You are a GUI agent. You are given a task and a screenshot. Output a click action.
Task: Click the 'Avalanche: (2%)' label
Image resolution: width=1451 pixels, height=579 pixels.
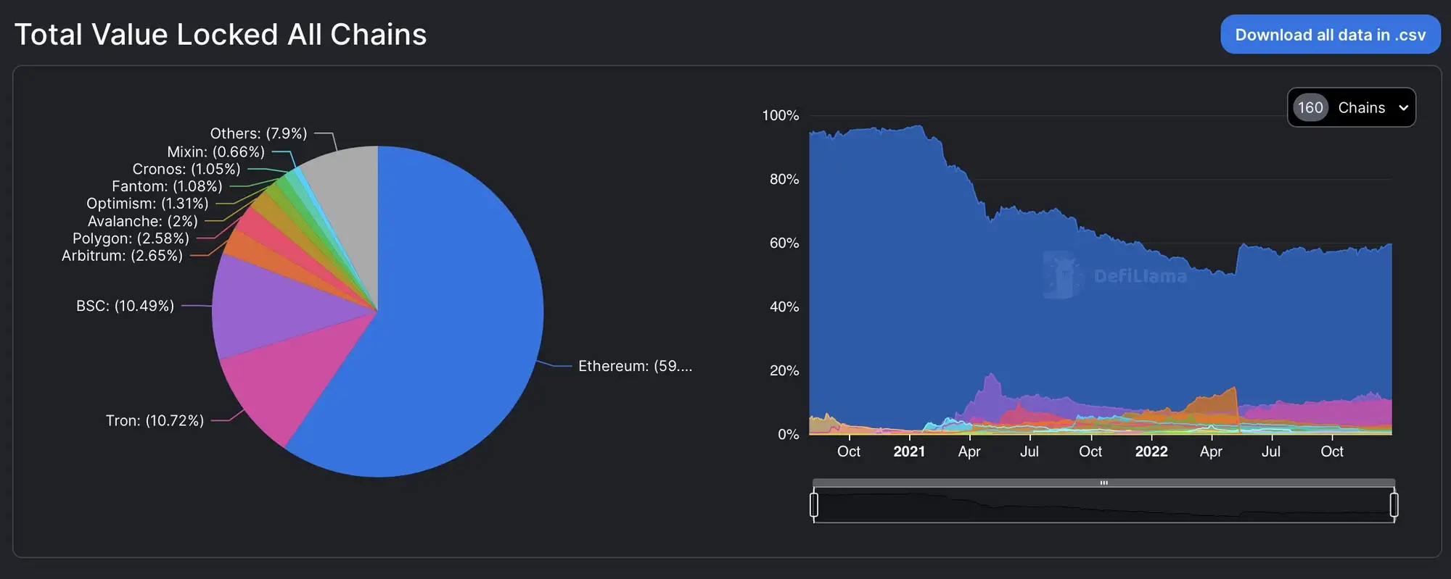point(142,221)
